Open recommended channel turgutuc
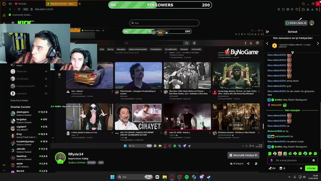This screenshot has width=321, height=181. 29,121
